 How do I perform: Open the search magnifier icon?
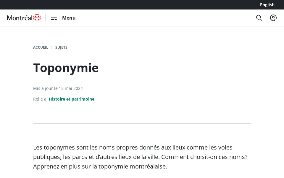(259, 18)
